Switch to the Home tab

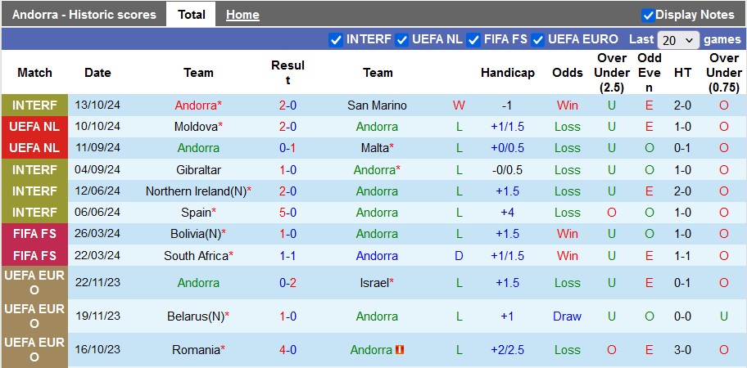(x=242, y=15)
